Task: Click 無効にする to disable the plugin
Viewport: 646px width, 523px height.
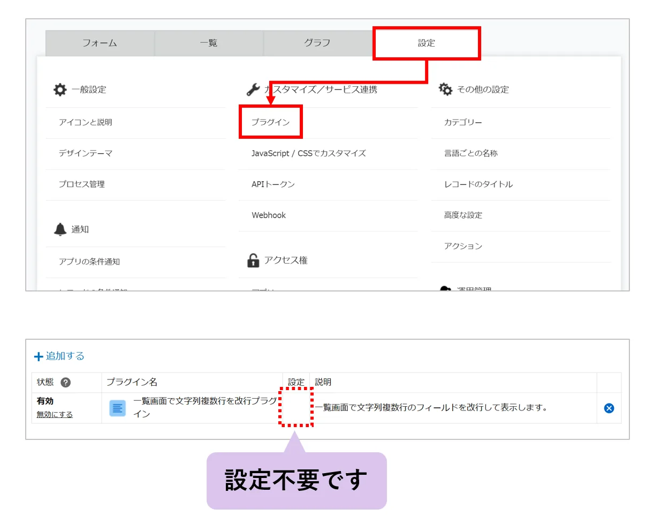Action: coord(55,414)
